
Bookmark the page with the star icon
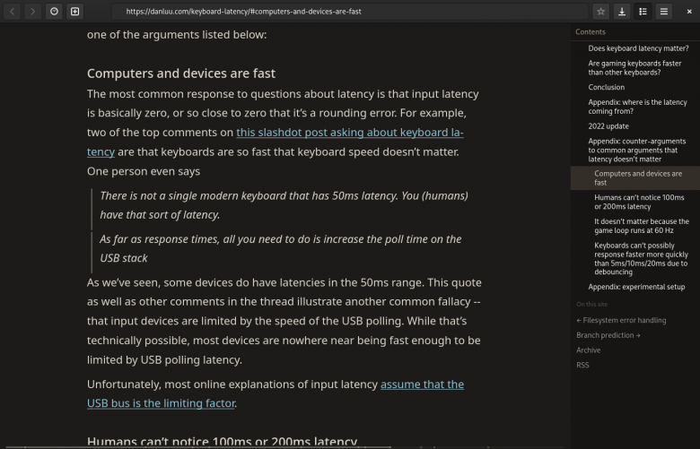coord(601,12)
